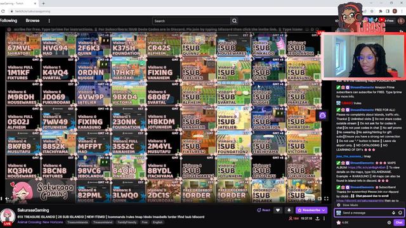Open the Following tab
This screenshot has height=228, width=406.
click(8, 20)
